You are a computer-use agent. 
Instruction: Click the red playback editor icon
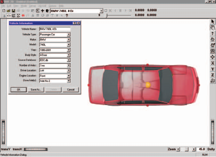pyautogui.click(x=23, y=16)
